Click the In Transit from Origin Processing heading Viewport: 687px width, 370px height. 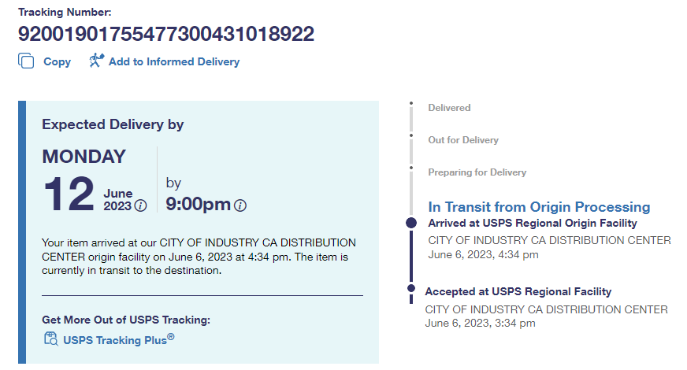pos(539,207)
